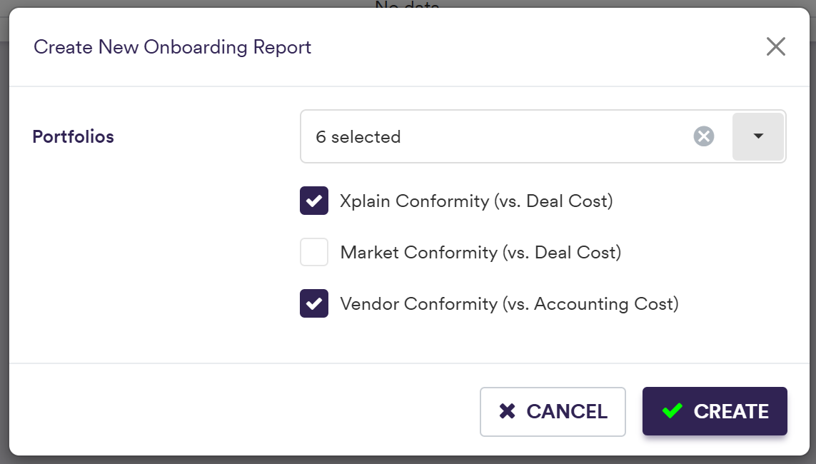Image resolution: width=816 pixels, height=464 pixels.
Task: Click white tick in Vendor Conformity box
Action: (314, 304)
